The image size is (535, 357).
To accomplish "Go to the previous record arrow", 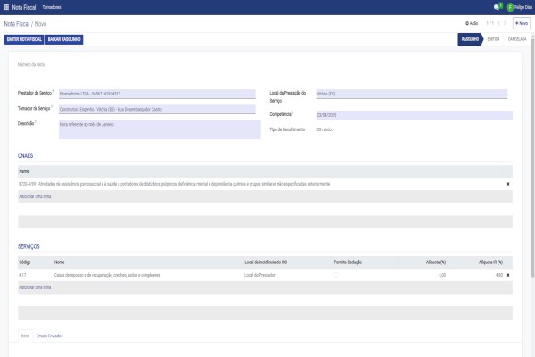I will (497, 23).
